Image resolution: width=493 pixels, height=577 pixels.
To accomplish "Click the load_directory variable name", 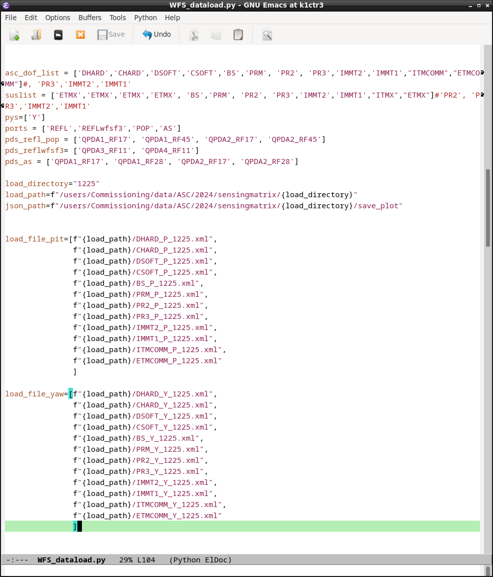I will pos(37,184).
